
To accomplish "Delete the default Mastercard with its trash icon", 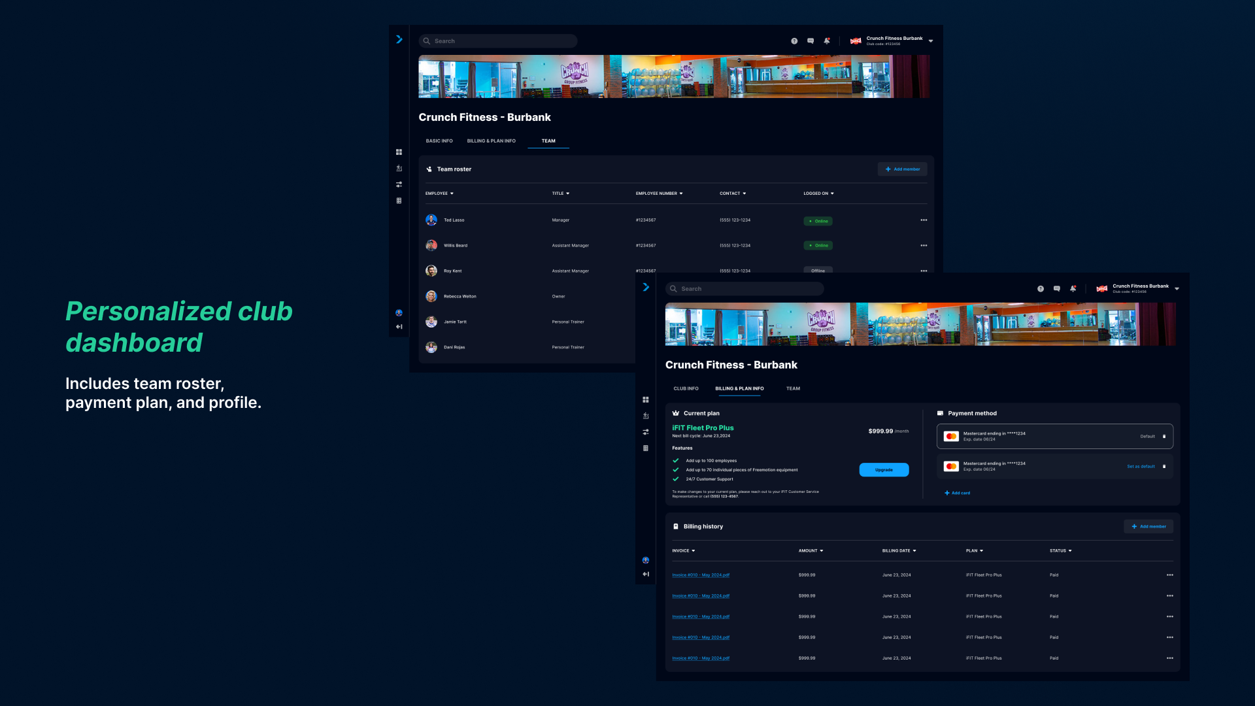I will (x=1164, y=436).
